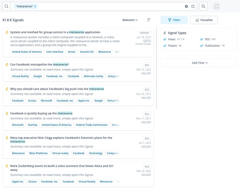Click vox.com link under Nov 24, 2021
This screenshot has height=189, width=240.
146,97
